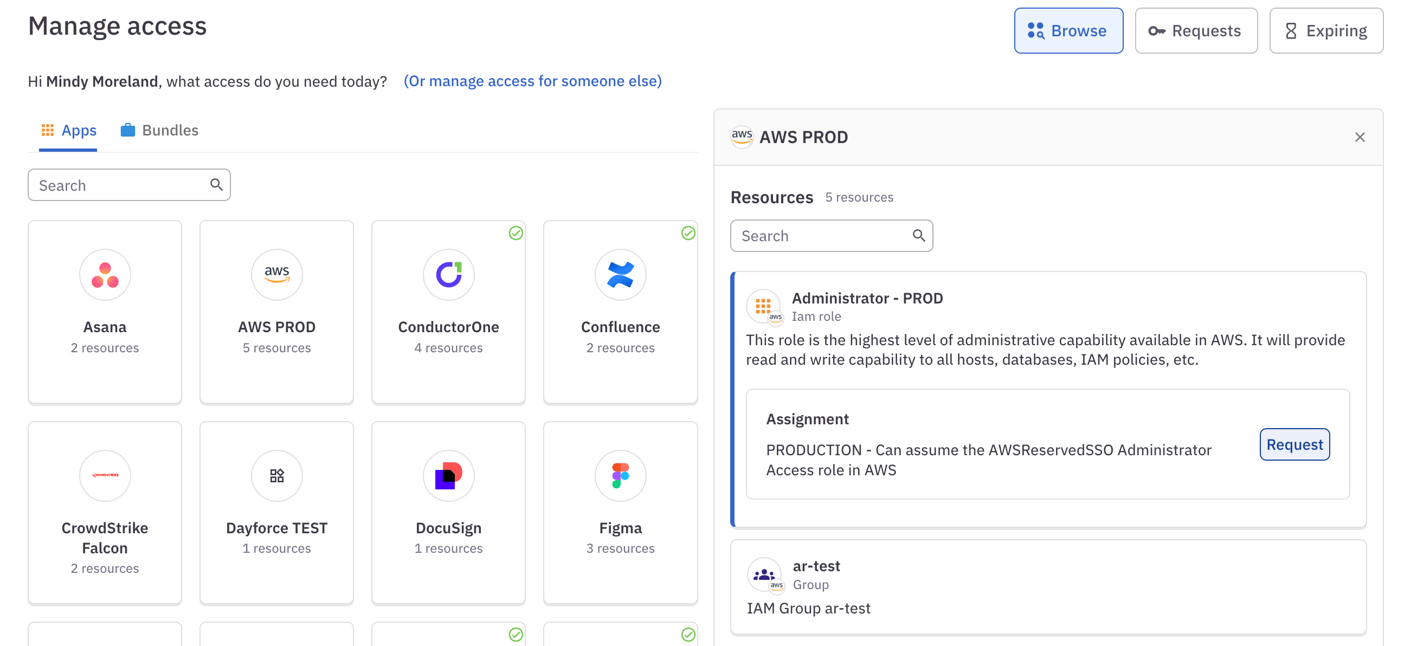Click the Dayforce TEST app icon

276,475
